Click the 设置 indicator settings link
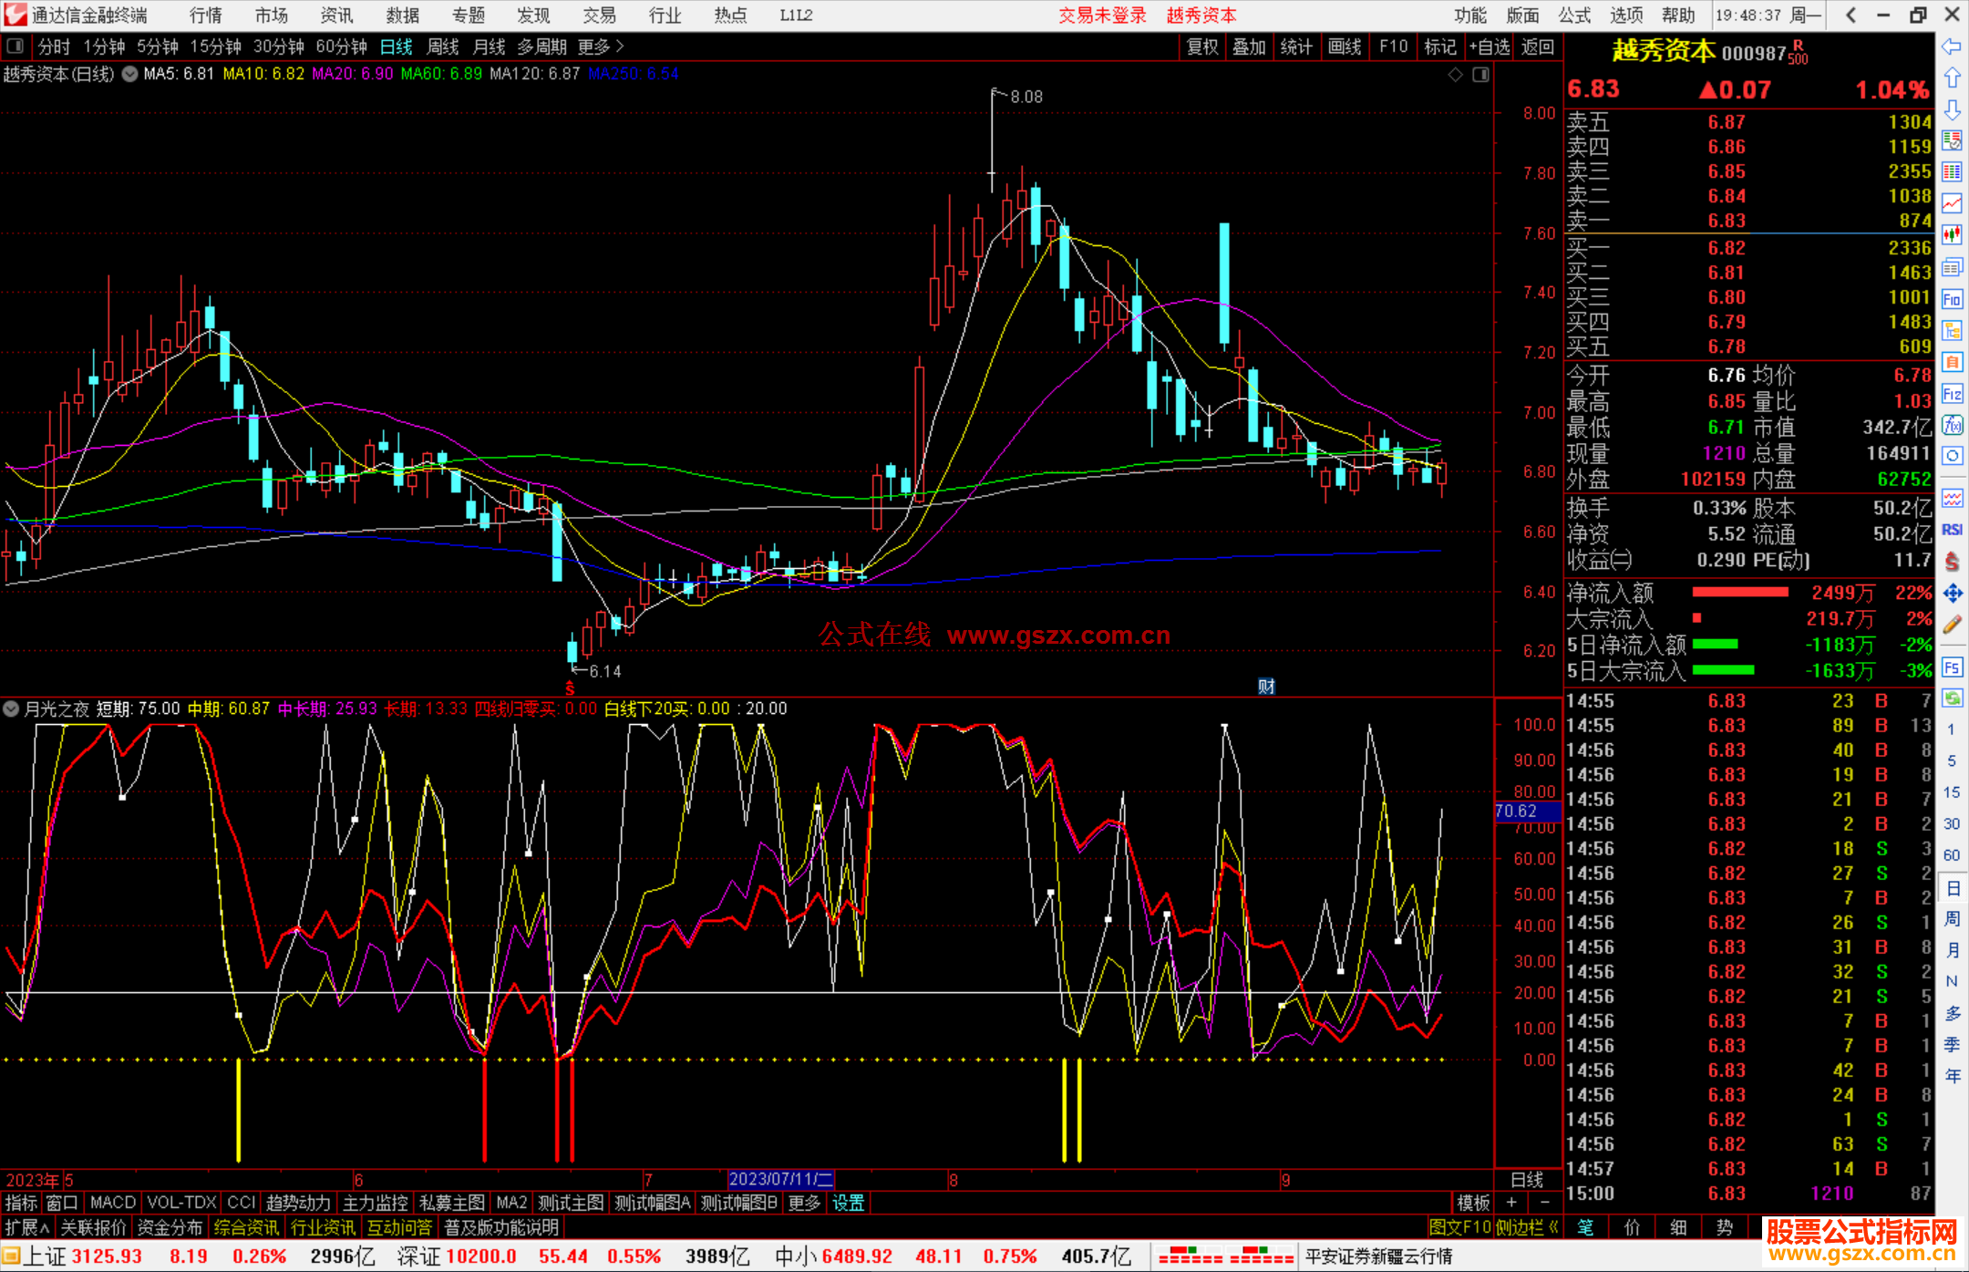This screenshot has width=1969, height=1272. point(848,1203)
